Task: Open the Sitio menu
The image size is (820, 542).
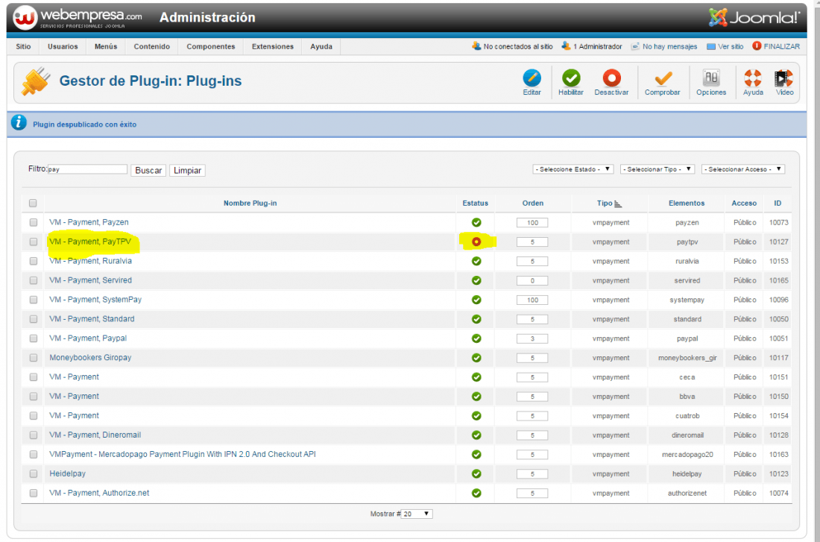Action: pyautogui.click(x=24, y=46)
